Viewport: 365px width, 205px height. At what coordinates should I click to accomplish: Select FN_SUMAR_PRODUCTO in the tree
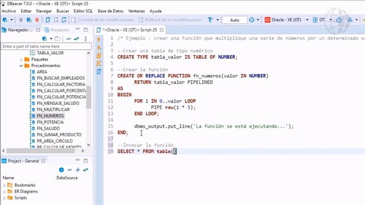click(x=59, y=134)
